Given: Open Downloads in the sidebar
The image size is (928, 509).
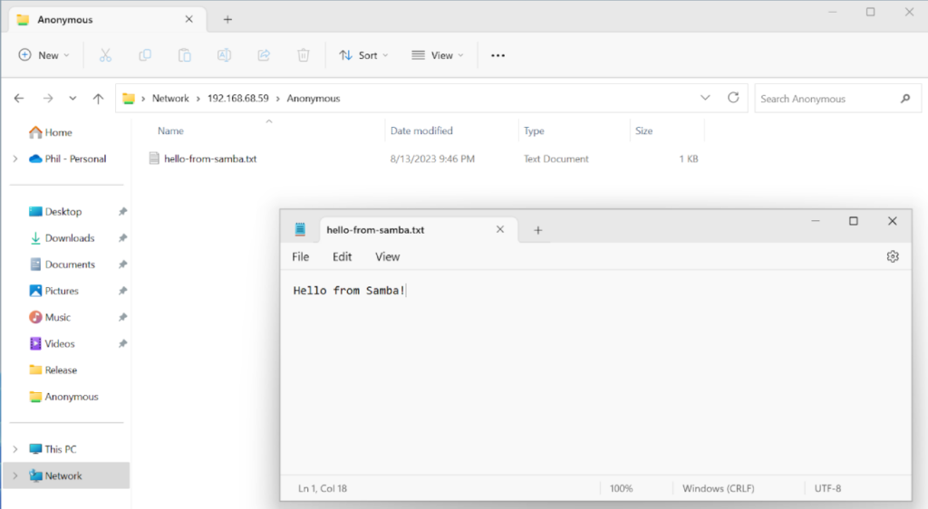Looking at the screenshot, I should [69, 238].
